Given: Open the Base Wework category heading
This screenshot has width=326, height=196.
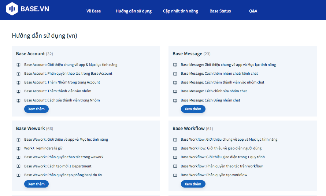Looking at the screenshot, I should pyautogui.click(x=30, y=129).
